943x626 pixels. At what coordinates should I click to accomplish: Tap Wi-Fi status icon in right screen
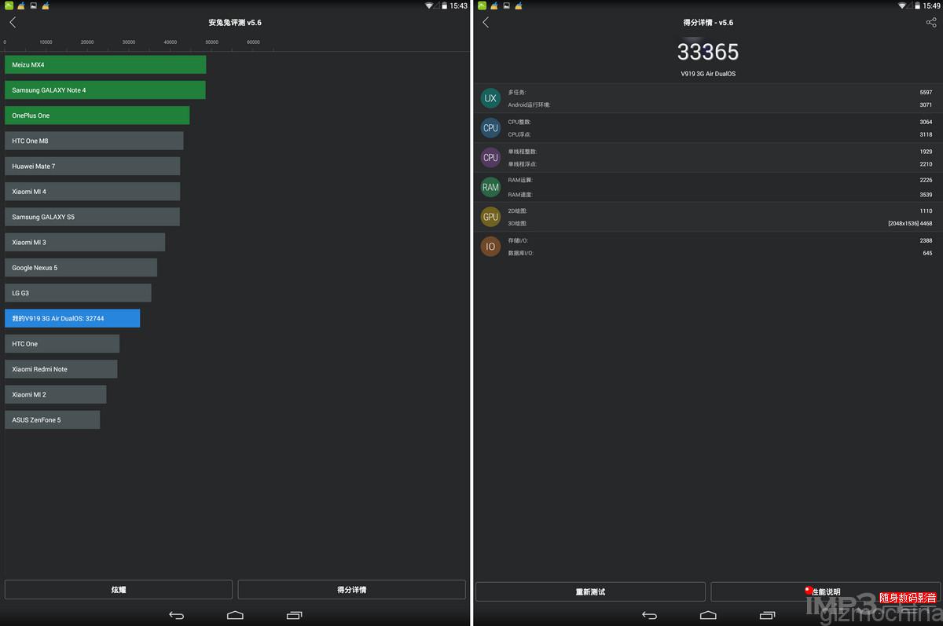point(903,5)
